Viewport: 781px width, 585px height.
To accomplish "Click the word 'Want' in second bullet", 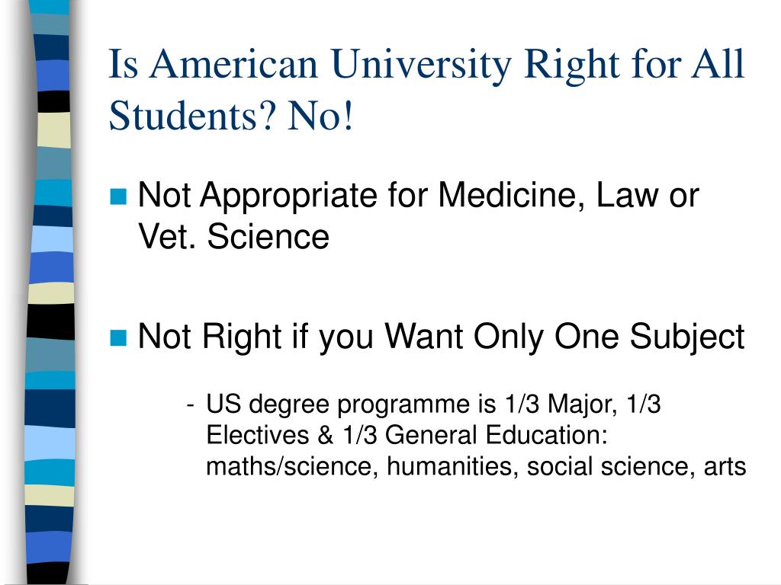I will tap(424, 336).
